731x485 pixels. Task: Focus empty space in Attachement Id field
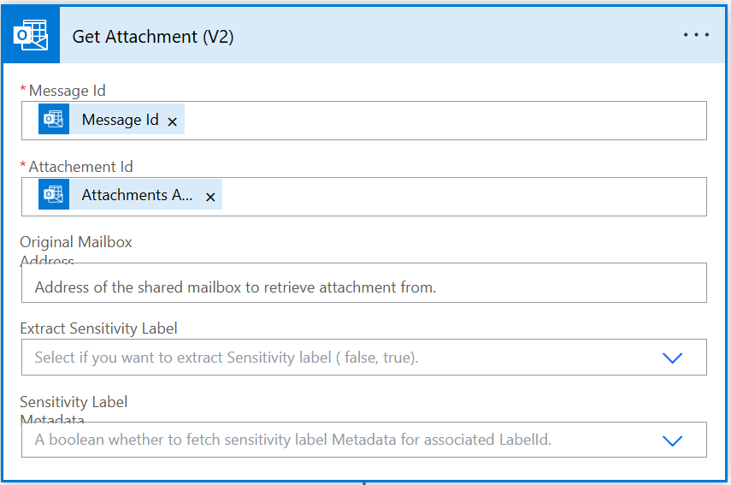pyautogui.click(x=462, y=195)
